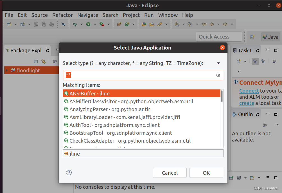This screenshot has width=282, height=193.
Task: Select AnalyzingParser - org.python.antlr item
Action: [x=142, y=109]
